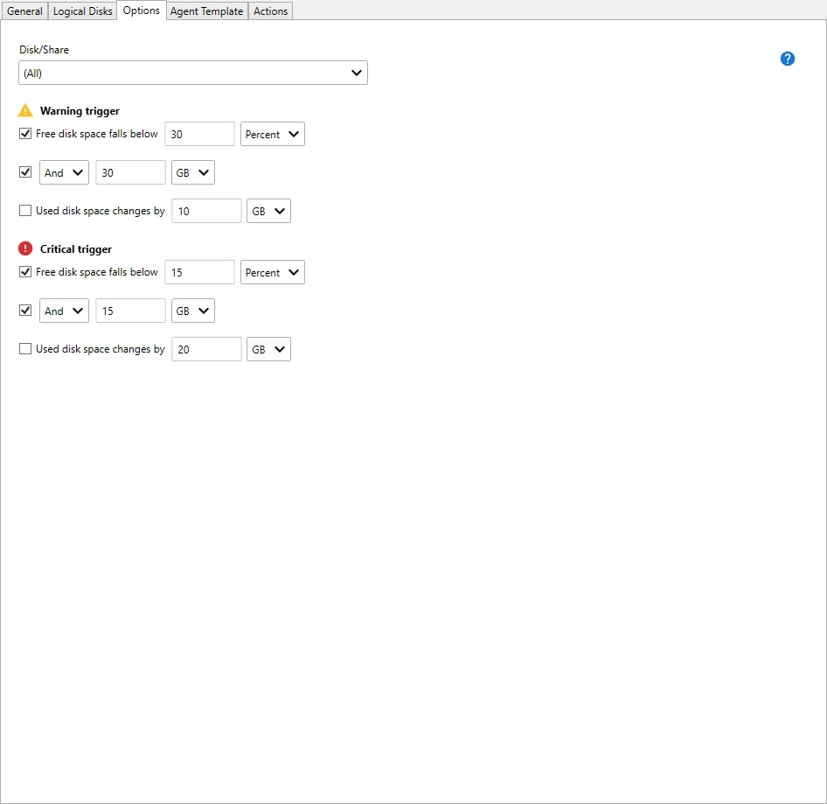
Task: Open the Logical Disks tab
Action: click(x=83, y=11)
